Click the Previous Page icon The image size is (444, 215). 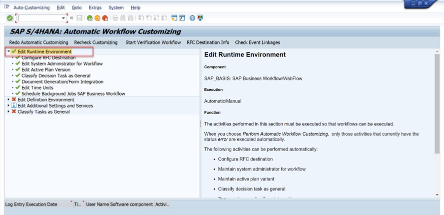coord(148,18)
